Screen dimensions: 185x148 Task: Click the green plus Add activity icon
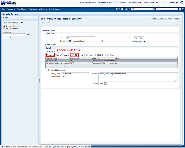(x=73, y=55)
